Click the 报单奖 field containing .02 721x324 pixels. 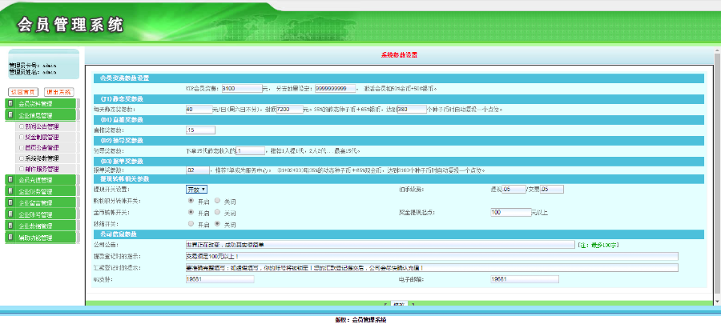198,170
